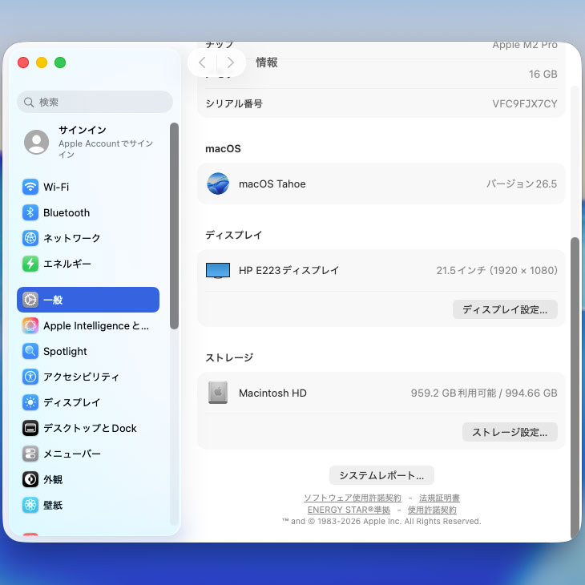Image resolution: width=585 pixels, height=585 pixels.
Task: Click the アクセシビリティ icon
Action: [30, 377]
